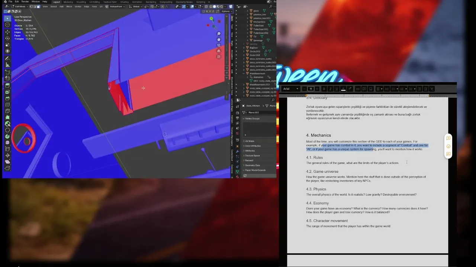Image resolution: width=476 pixels, height=267 pixels.
Task: Click the Increase indent icon in Docs toolbar
Action: 425,89
